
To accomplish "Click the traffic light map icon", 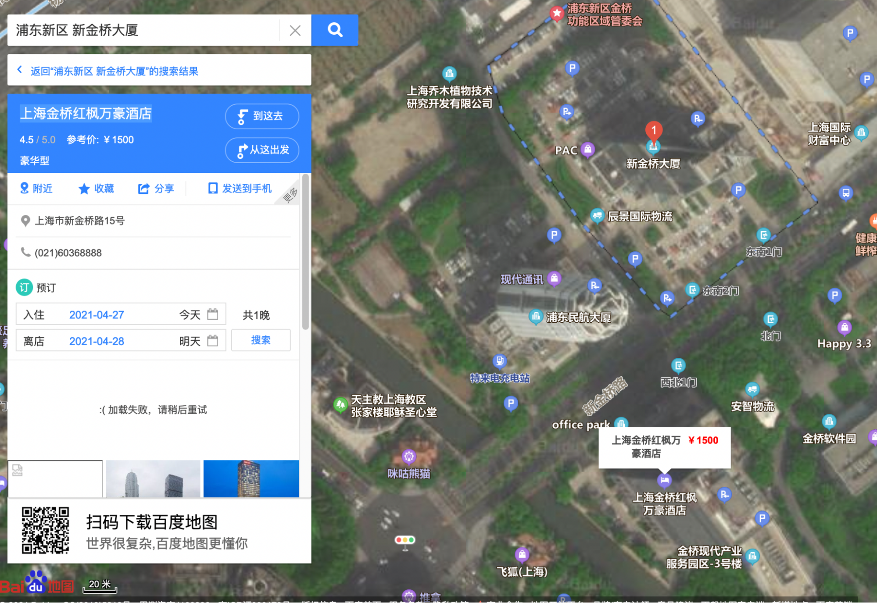I will tap(404, 541).
